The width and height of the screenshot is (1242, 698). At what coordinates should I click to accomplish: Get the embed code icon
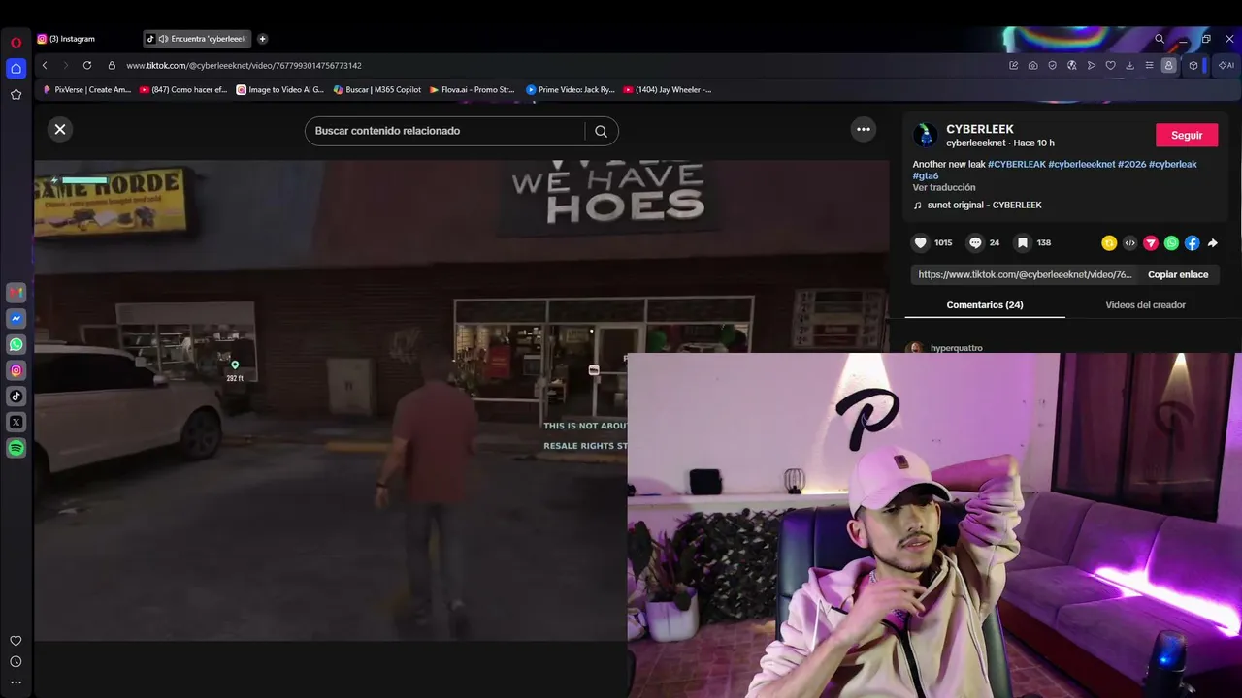click(1129, 243)
